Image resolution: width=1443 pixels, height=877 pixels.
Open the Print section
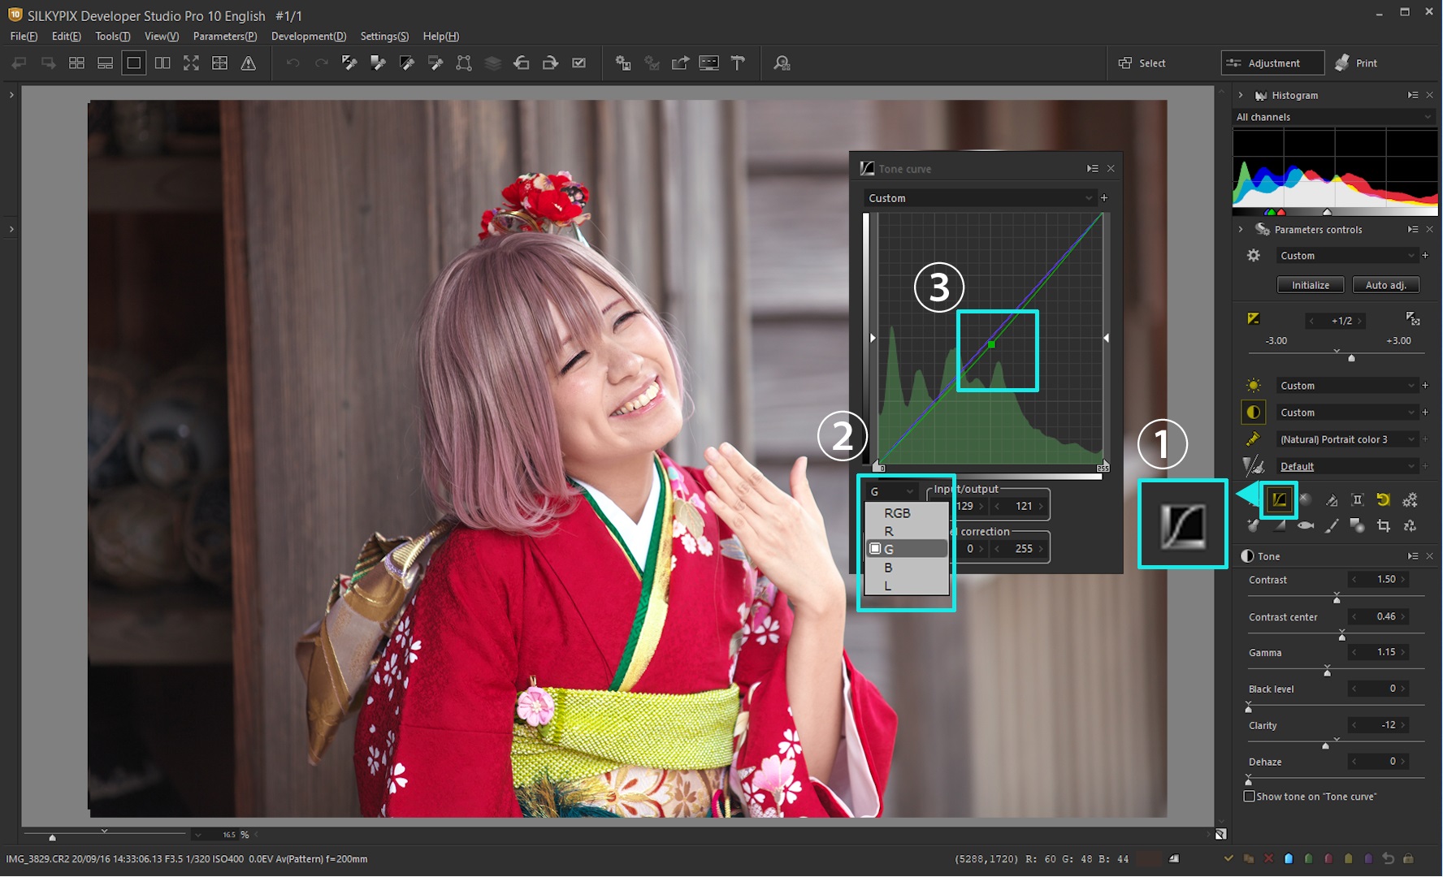[x=1356, y=63]
